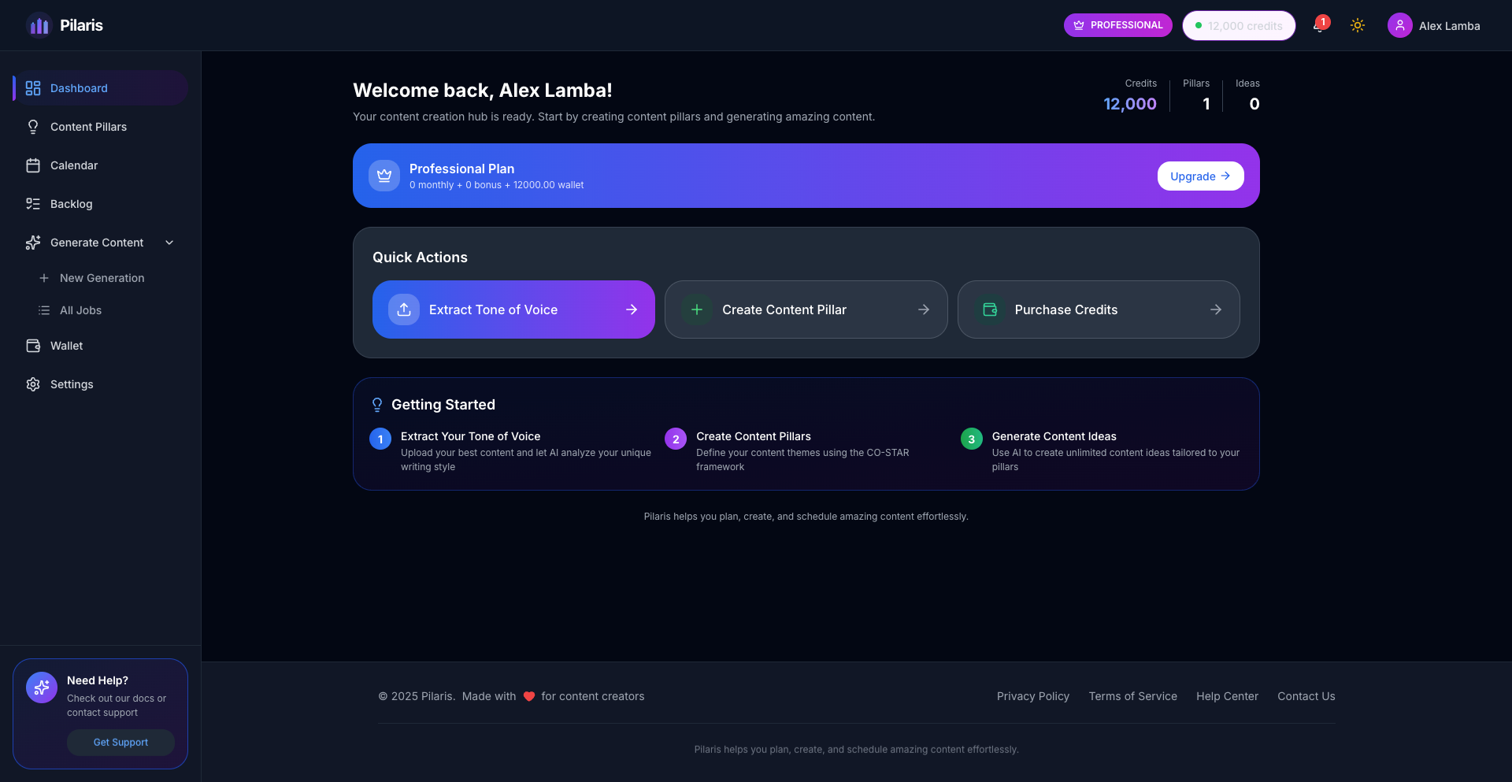The width and height of the screenshot is (1512, 782).
Task: Collapse the Generate Content chevron
Action: point(169,243)
